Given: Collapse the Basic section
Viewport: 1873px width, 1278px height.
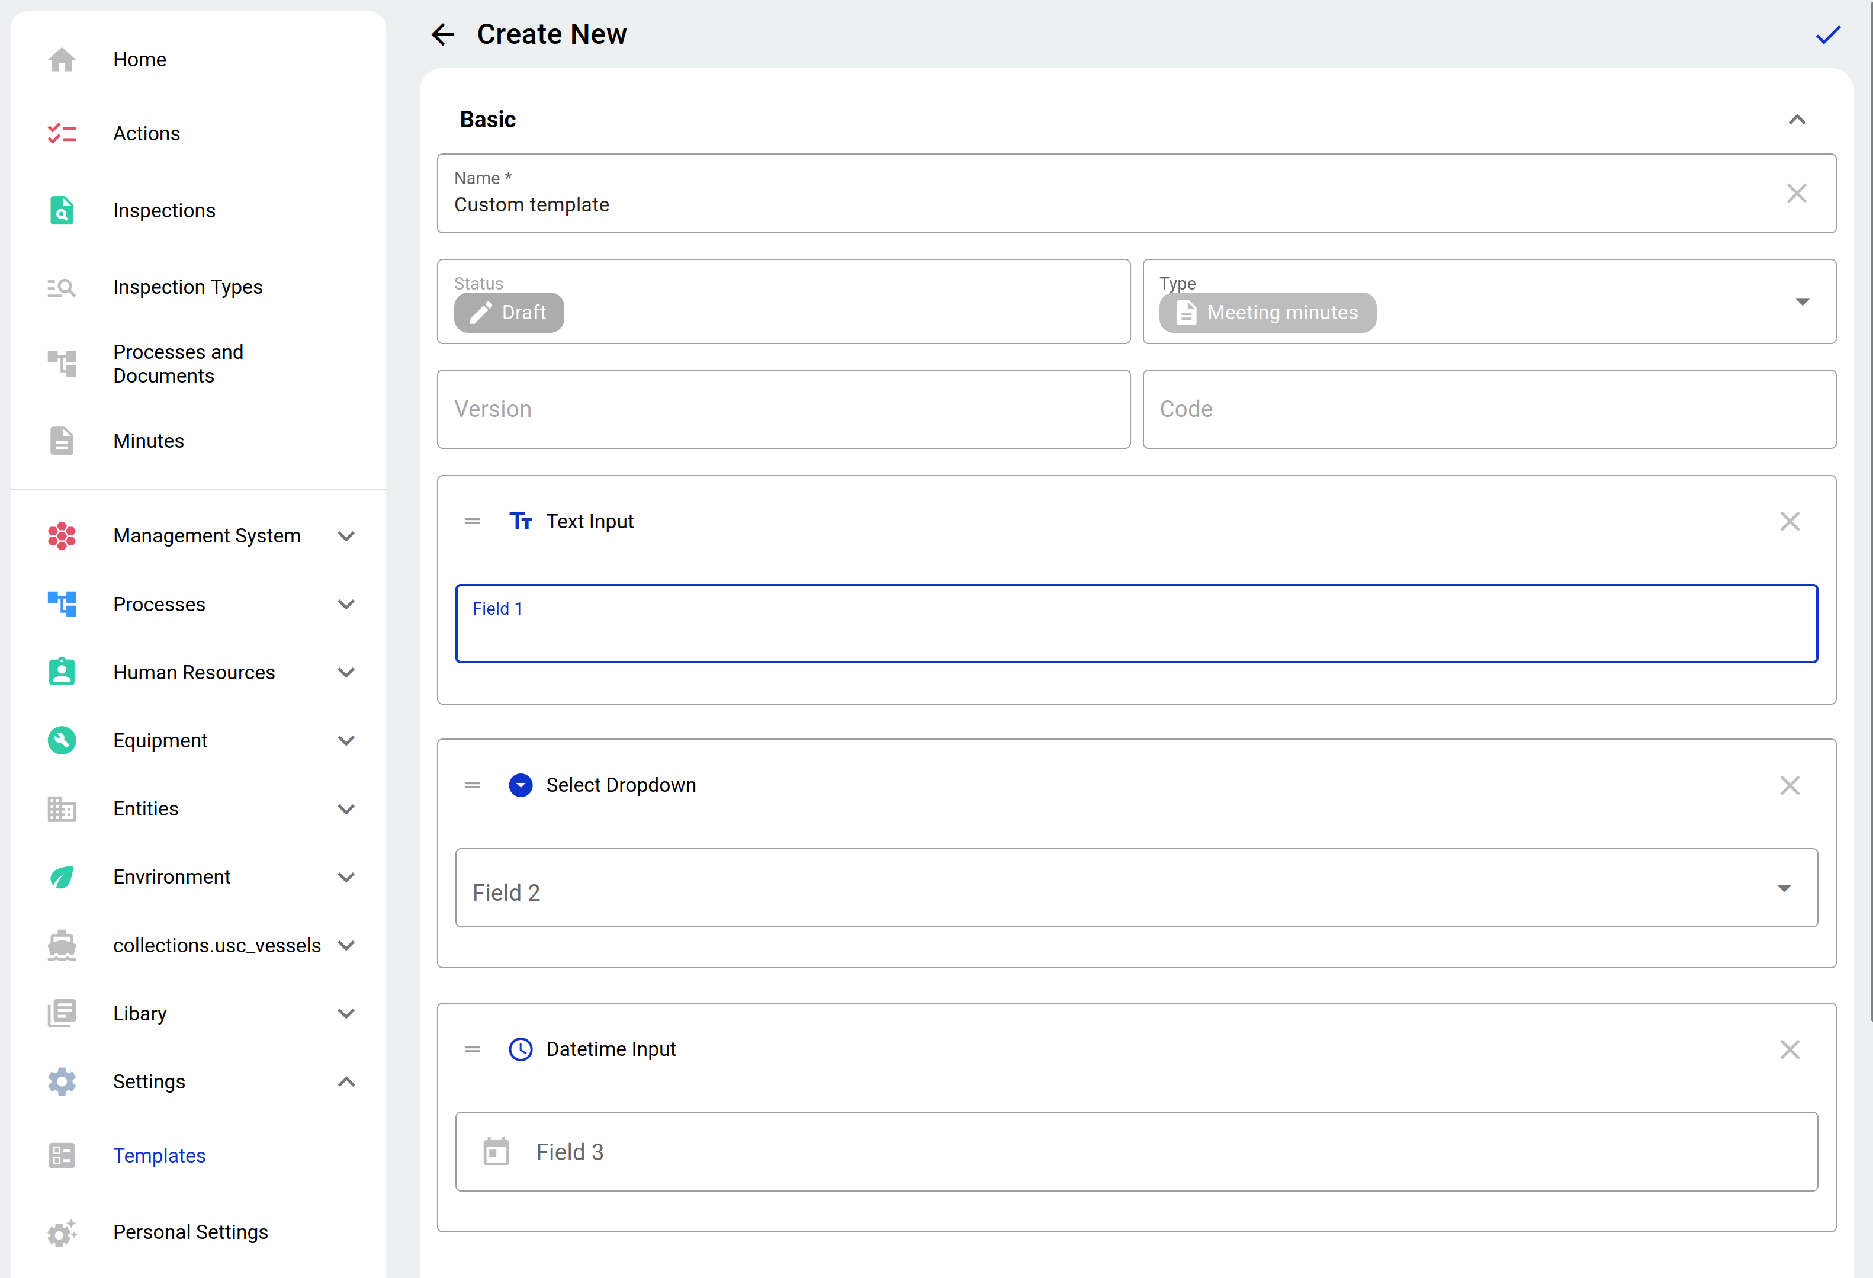Looking at the screenshot, I should (x=1797, y=119).
